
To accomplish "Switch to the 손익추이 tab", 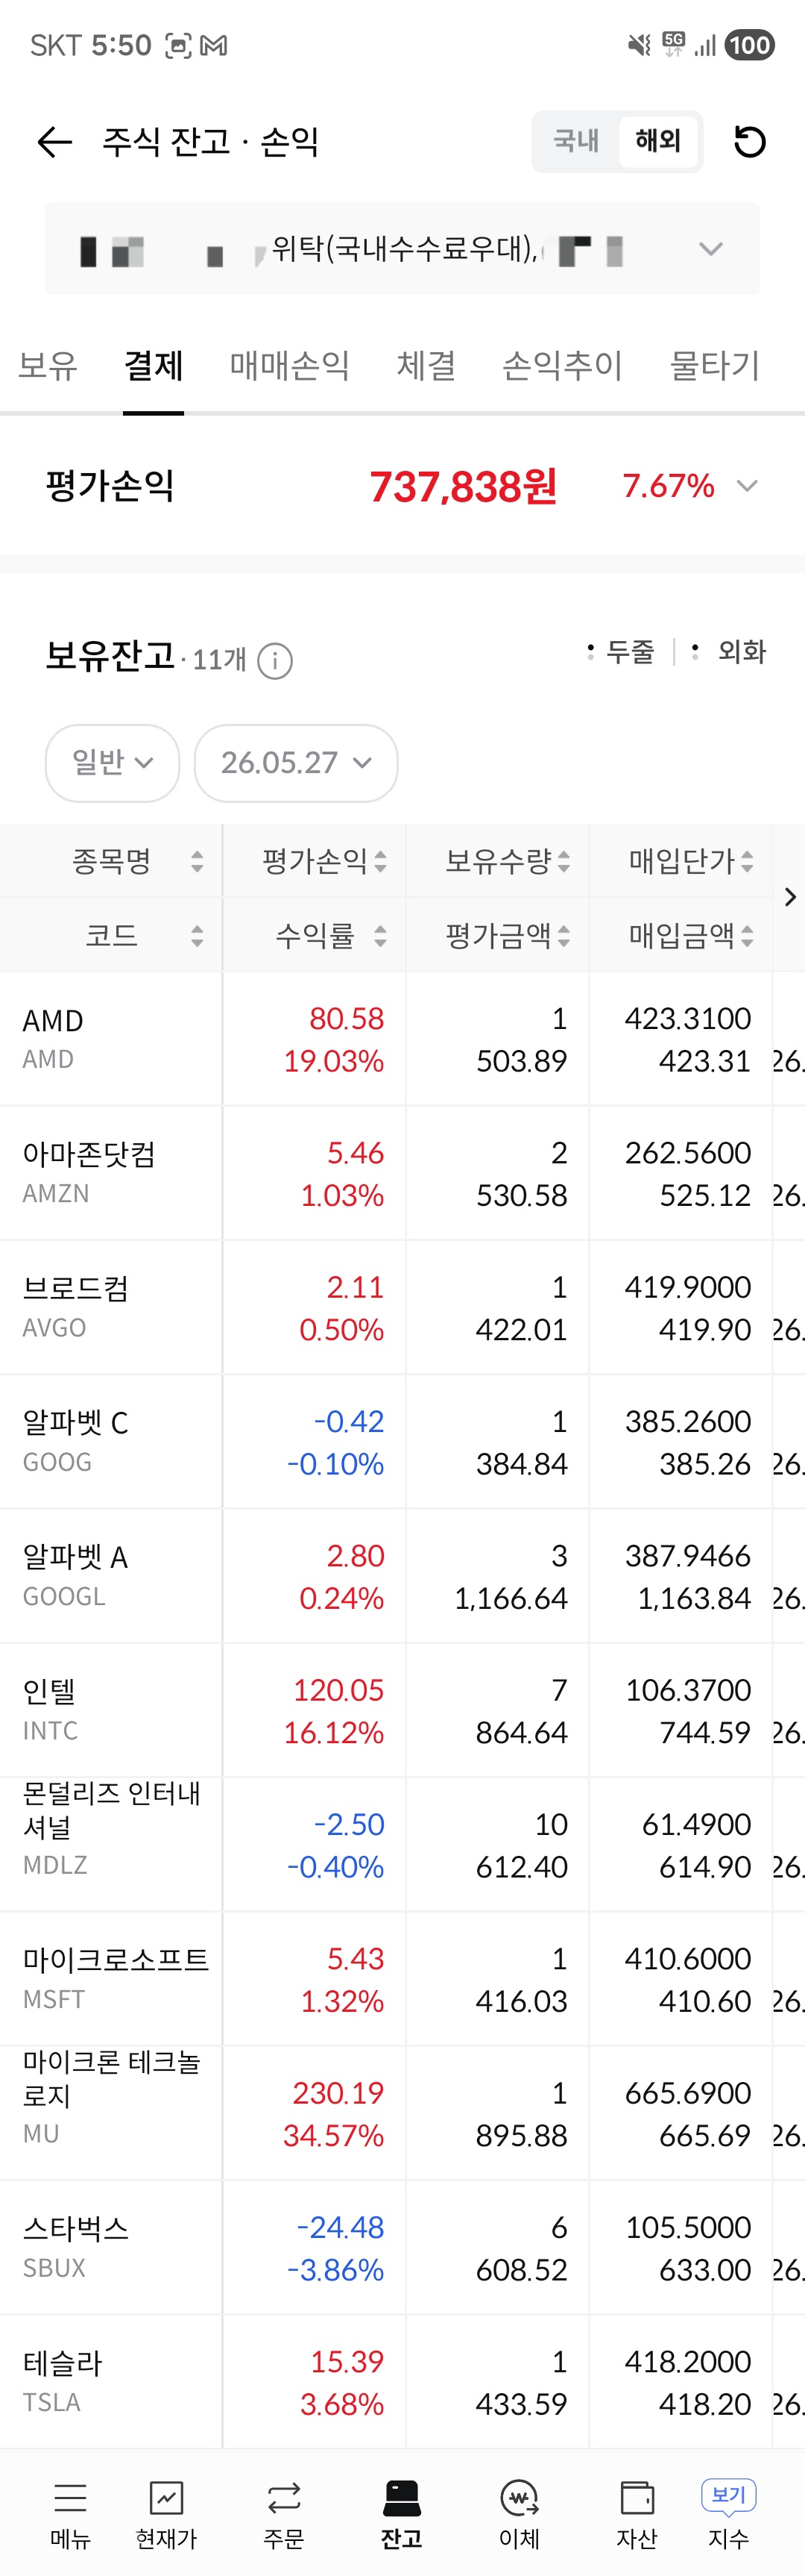I will (x=562, y=365).
